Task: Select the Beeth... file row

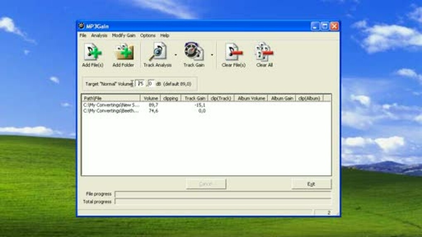Action: 111,111
